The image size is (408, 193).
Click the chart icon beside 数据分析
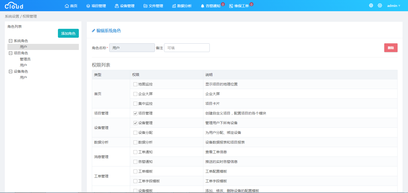pyautogui.click(x=174, y=6)
